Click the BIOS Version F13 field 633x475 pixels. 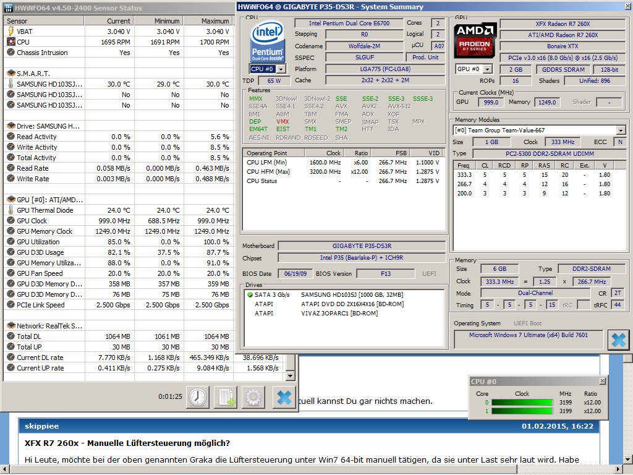pos(386,274)
